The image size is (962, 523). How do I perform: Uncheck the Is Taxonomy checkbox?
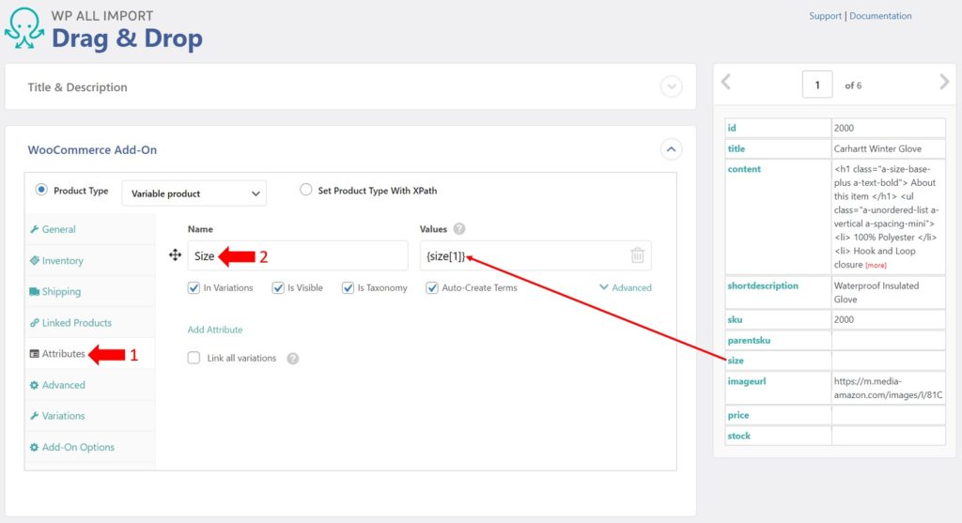click(348, 287)
